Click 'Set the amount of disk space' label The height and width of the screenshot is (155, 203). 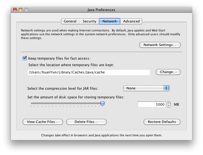point(76,97)
